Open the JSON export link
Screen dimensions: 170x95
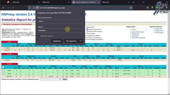point(135,37)
